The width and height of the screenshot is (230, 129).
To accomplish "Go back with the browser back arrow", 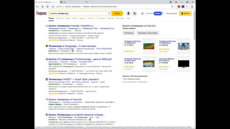I will (x=37, y=6).
